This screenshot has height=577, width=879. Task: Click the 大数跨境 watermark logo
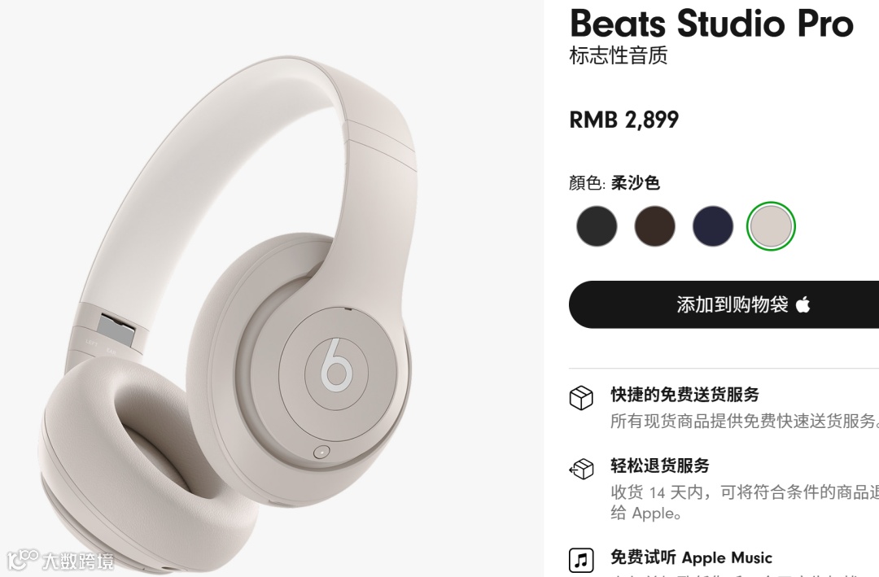pos(60,559)
